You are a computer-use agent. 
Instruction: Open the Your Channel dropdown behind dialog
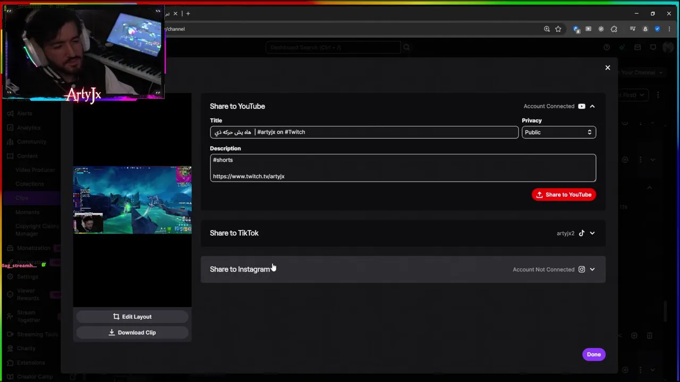coord(641,73)
